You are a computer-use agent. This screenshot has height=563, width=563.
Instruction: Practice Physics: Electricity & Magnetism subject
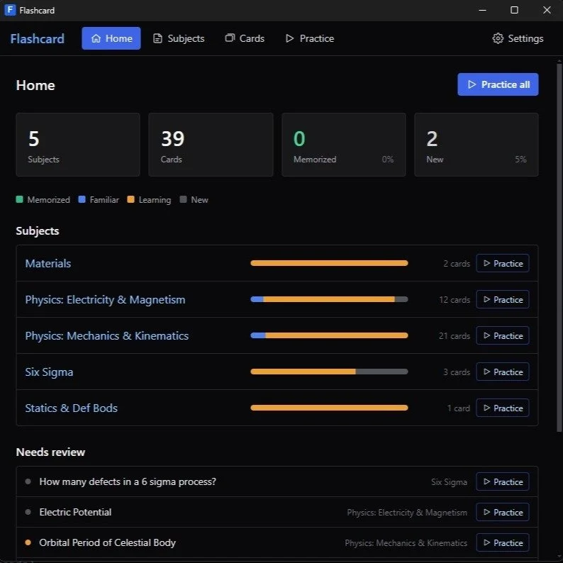click(503, 299)
